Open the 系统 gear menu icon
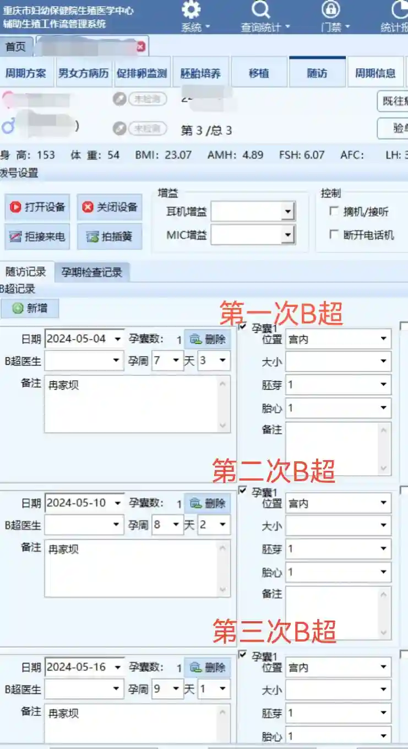The image size is (408, 749). pyautogui.click(x=191, y=10)
